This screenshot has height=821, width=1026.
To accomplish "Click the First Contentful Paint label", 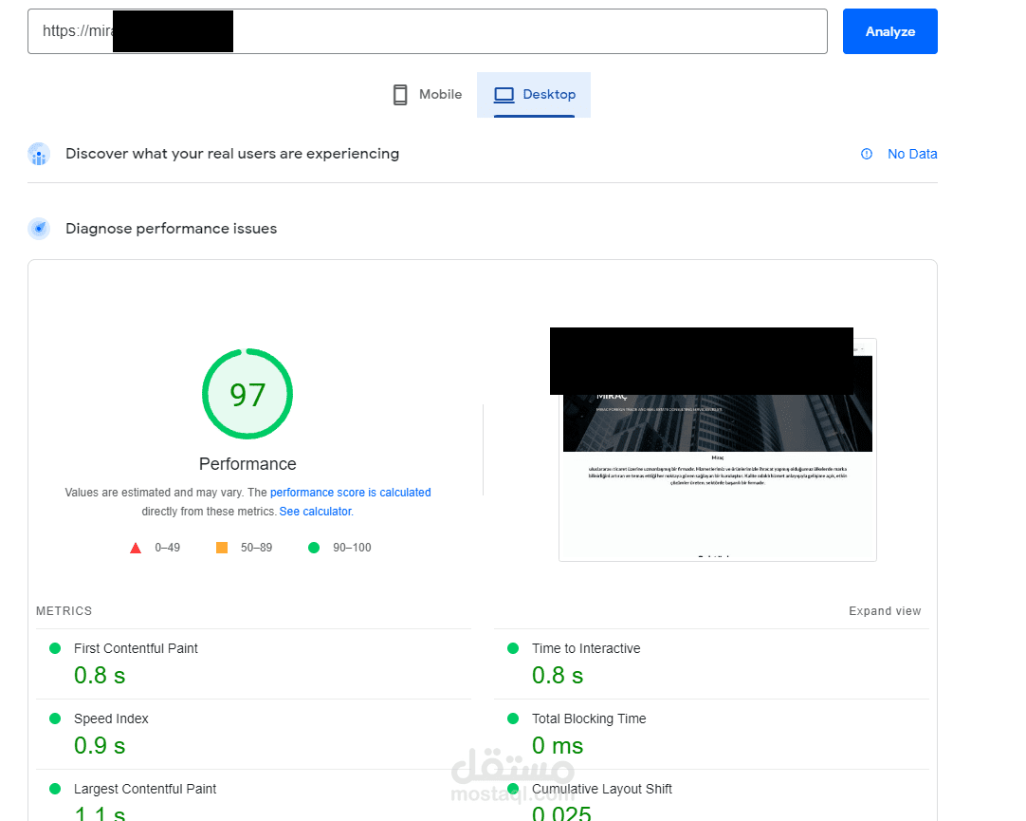I will tap(136, 648).
